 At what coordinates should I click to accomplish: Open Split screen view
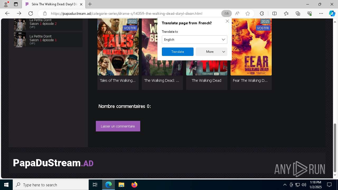click(274, 13)
